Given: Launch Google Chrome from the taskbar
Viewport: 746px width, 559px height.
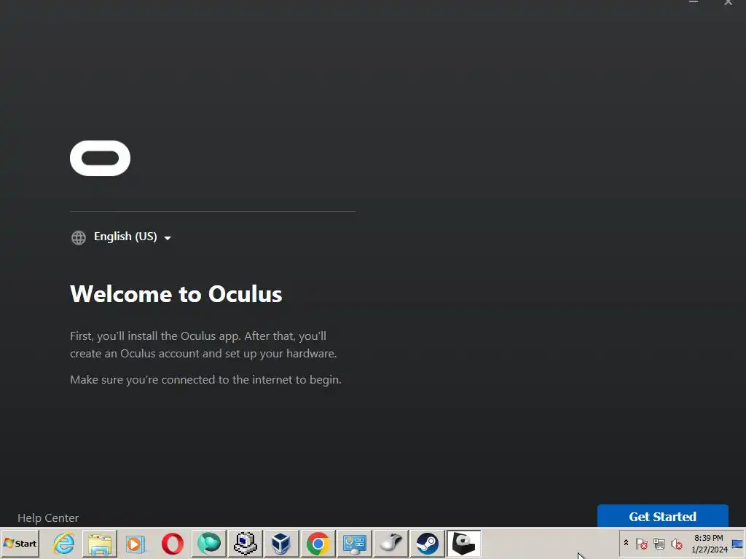Looking at the screenshot, I should click(x=318, y=543).
